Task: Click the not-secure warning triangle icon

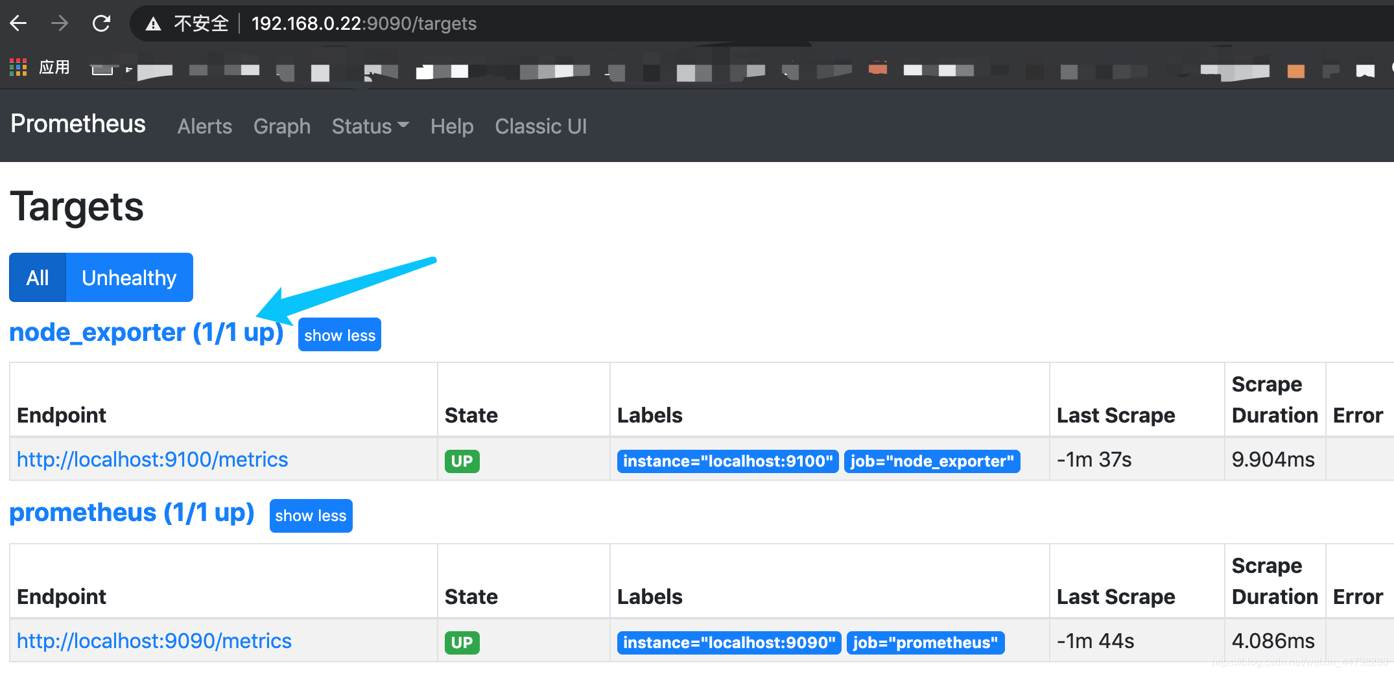Action: point(153,24)
